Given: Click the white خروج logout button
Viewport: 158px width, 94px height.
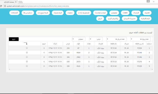Looking at the screenshot, I should tap(100, 19).
